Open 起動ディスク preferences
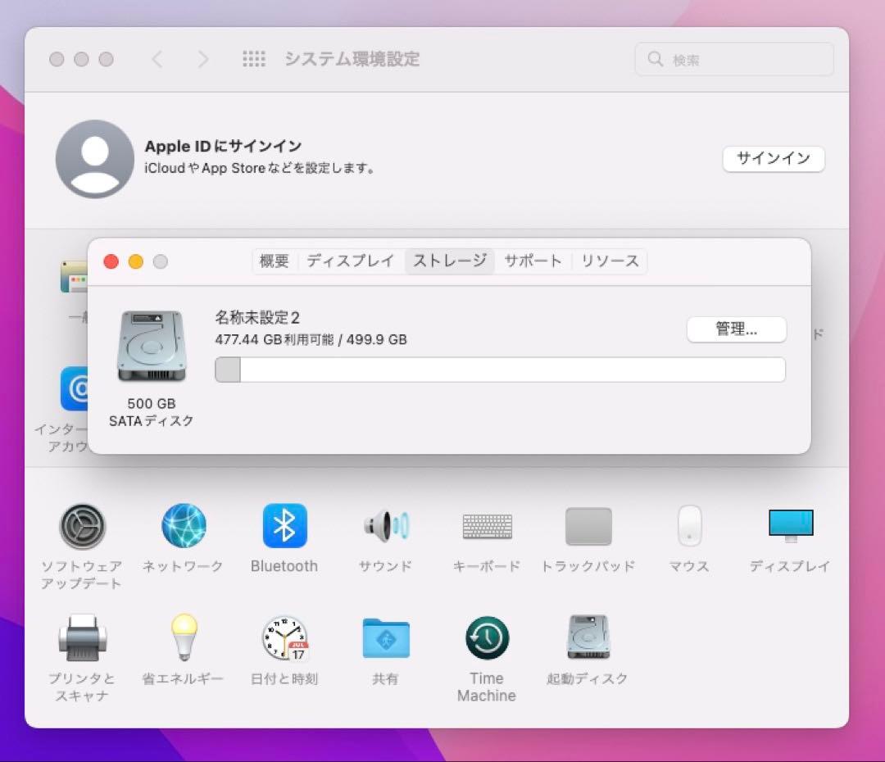 click(588, 638)
